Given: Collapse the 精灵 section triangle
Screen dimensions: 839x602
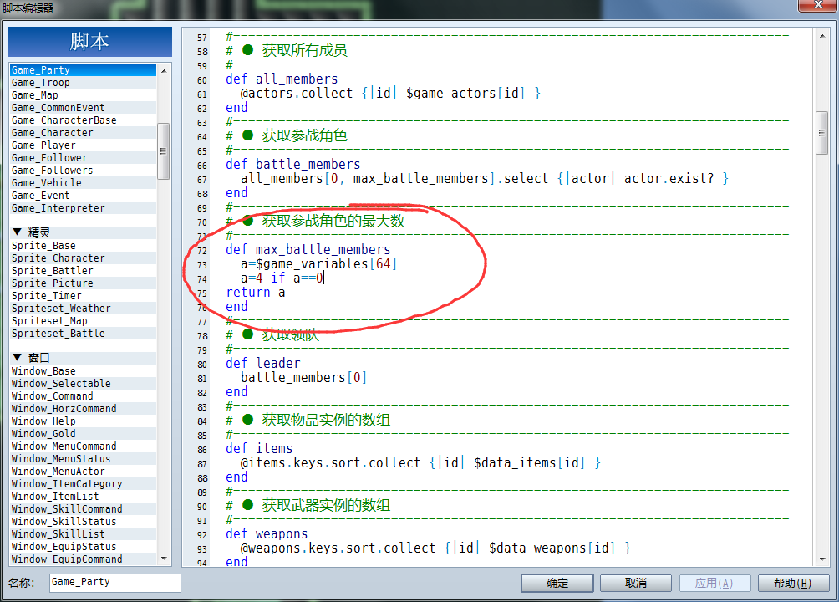Looking at the screenshot, I should pyautogui.click(x=17, y=232).
